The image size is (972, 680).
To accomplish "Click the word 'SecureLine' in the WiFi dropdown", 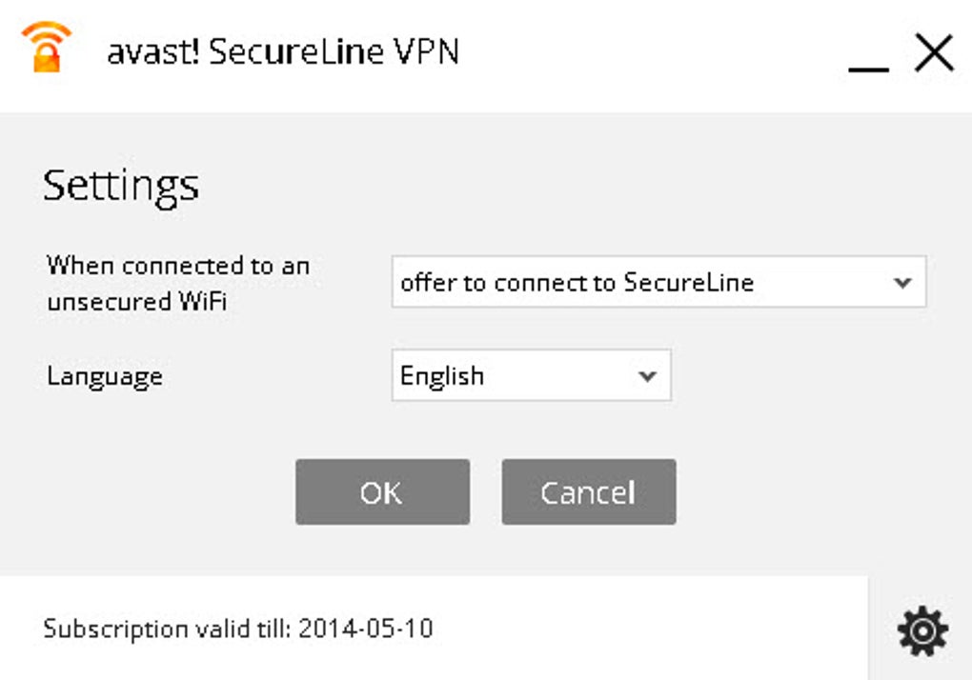I will click(x=689, y=283).
